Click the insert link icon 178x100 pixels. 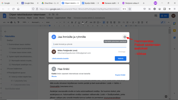click(91, 22)
